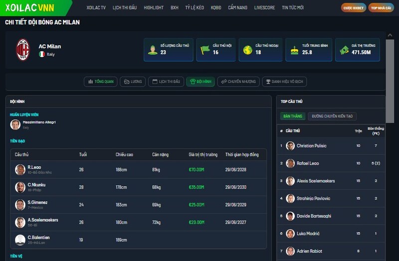Click the globe foreign players icon
The height and width of the screenshot is (261, 399).
(x=247, y=50)
